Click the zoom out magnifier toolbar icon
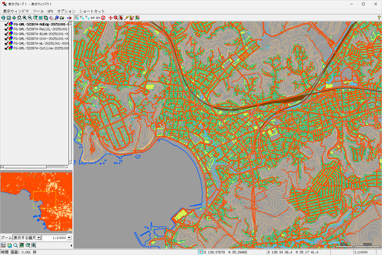The width and height of the screenshot is (382, 255). [x=30, y=18]
